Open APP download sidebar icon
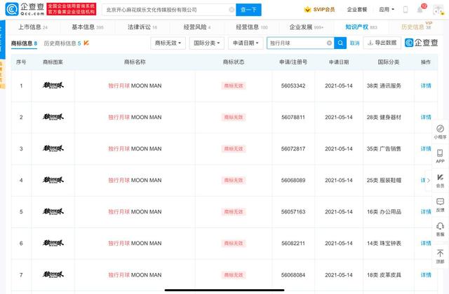The width and height of the screenshot is (449, 294). [x=440, y=156]
